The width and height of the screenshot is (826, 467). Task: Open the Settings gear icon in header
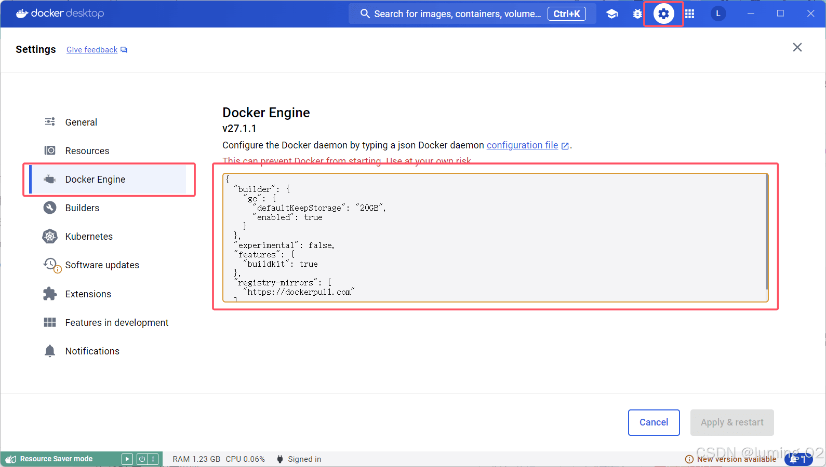(x=663, y=13)
